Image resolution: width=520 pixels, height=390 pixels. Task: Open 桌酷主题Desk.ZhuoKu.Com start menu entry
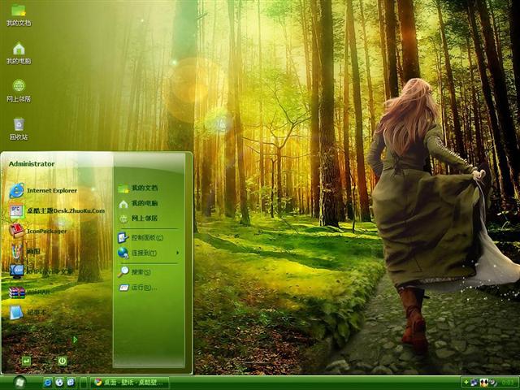pos(57,211)
